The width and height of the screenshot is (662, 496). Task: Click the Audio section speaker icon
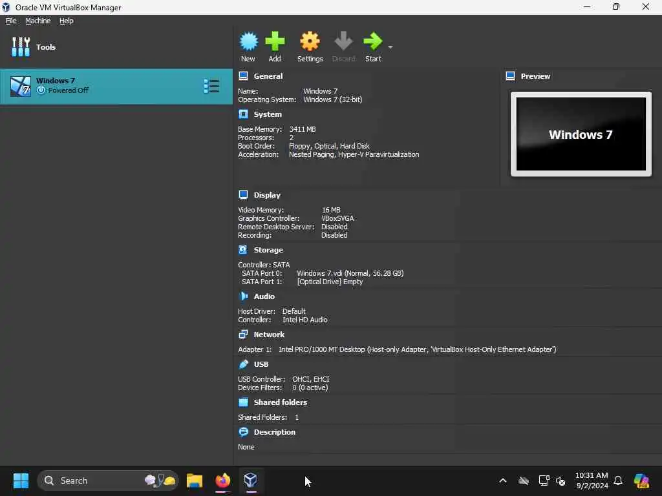click(243, 296)
